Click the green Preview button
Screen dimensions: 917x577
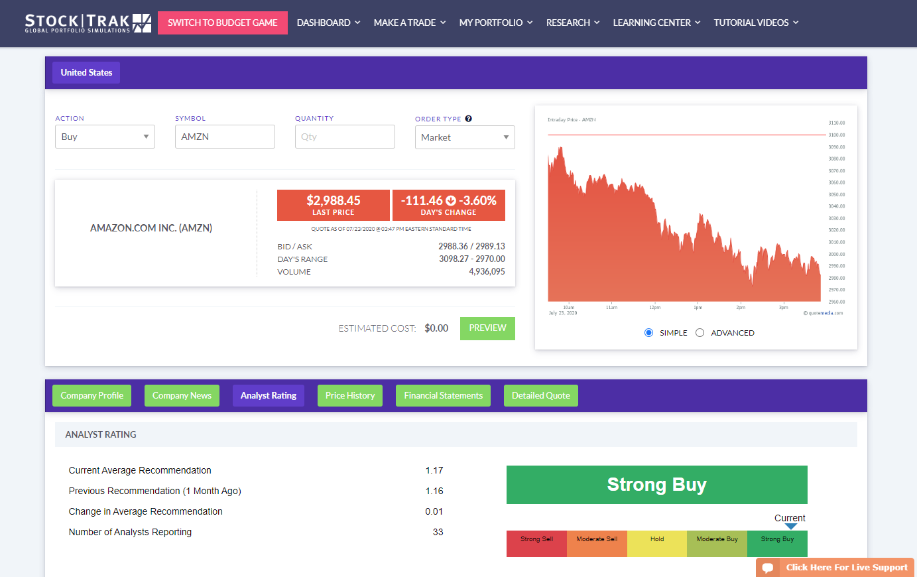(487, 328)
